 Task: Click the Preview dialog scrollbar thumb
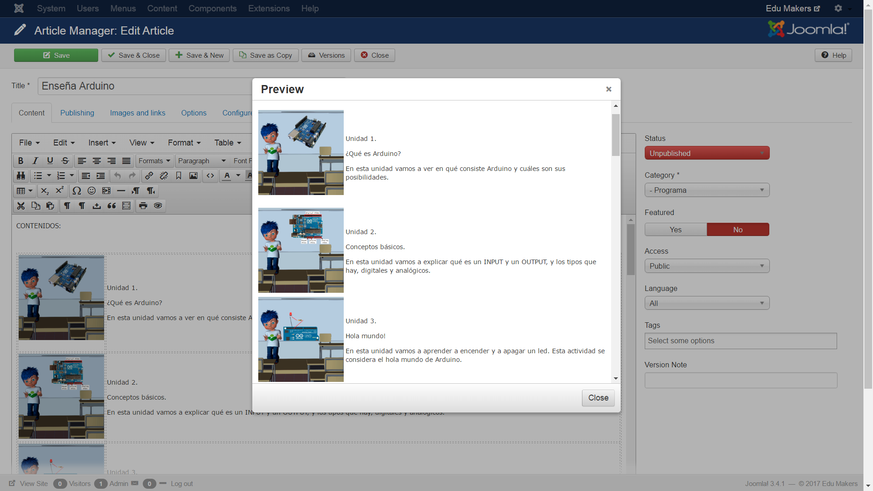tap(616, 135)
